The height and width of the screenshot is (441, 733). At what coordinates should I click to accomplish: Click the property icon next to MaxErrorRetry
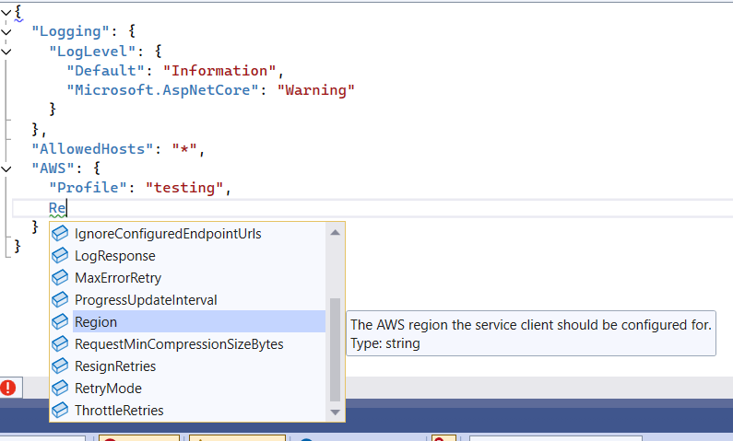tap(61, 278)
